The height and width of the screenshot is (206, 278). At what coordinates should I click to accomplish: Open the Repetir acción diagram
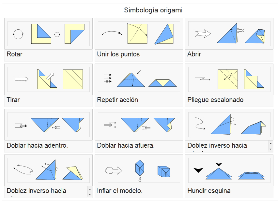pos(139,79)
